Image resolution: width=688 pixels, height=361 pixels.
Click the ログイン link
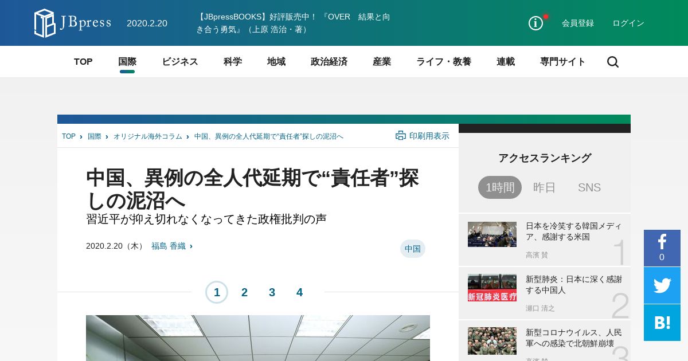[x=628, y=23]
